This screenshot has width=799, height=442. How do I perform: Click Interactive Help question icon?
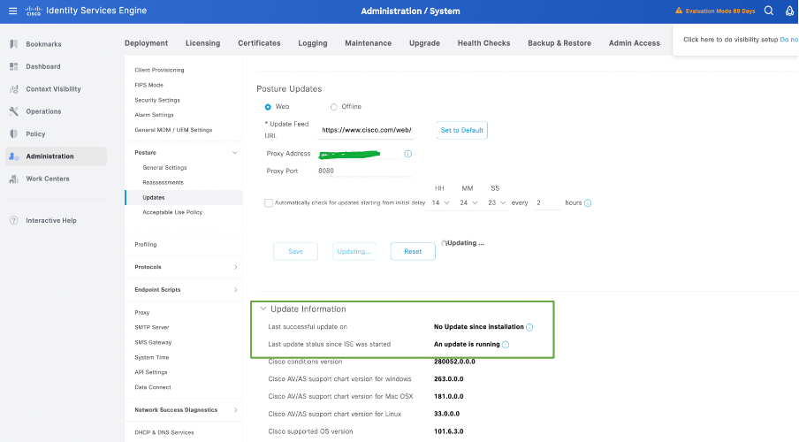coord(14,220)
